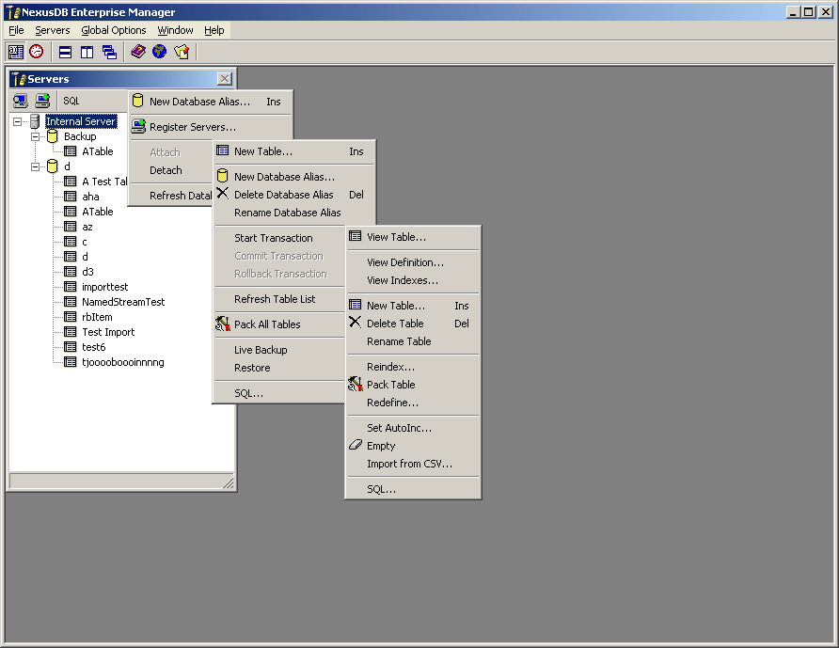Open the Servers menu in menu bar

pyautogui.click(x=53, y=30)
